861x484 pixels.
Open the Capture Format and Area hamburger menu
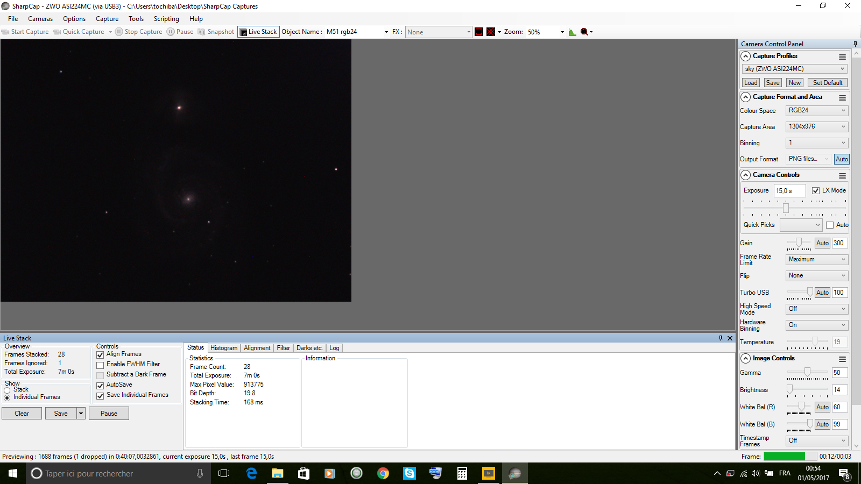pyautogui.click(x=842, y=97)
